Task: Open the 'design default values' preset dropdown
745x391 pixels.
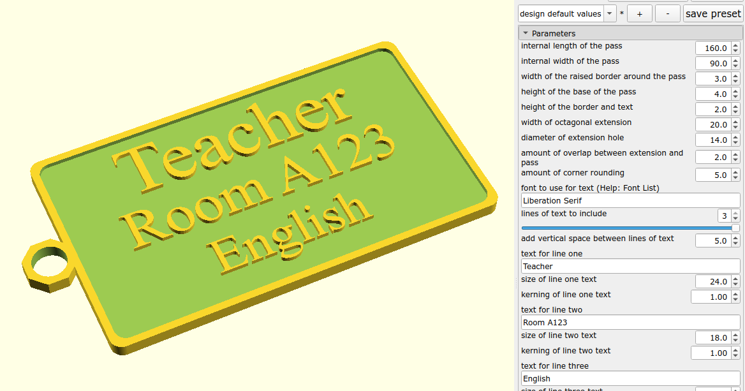Action: [566, 14]
